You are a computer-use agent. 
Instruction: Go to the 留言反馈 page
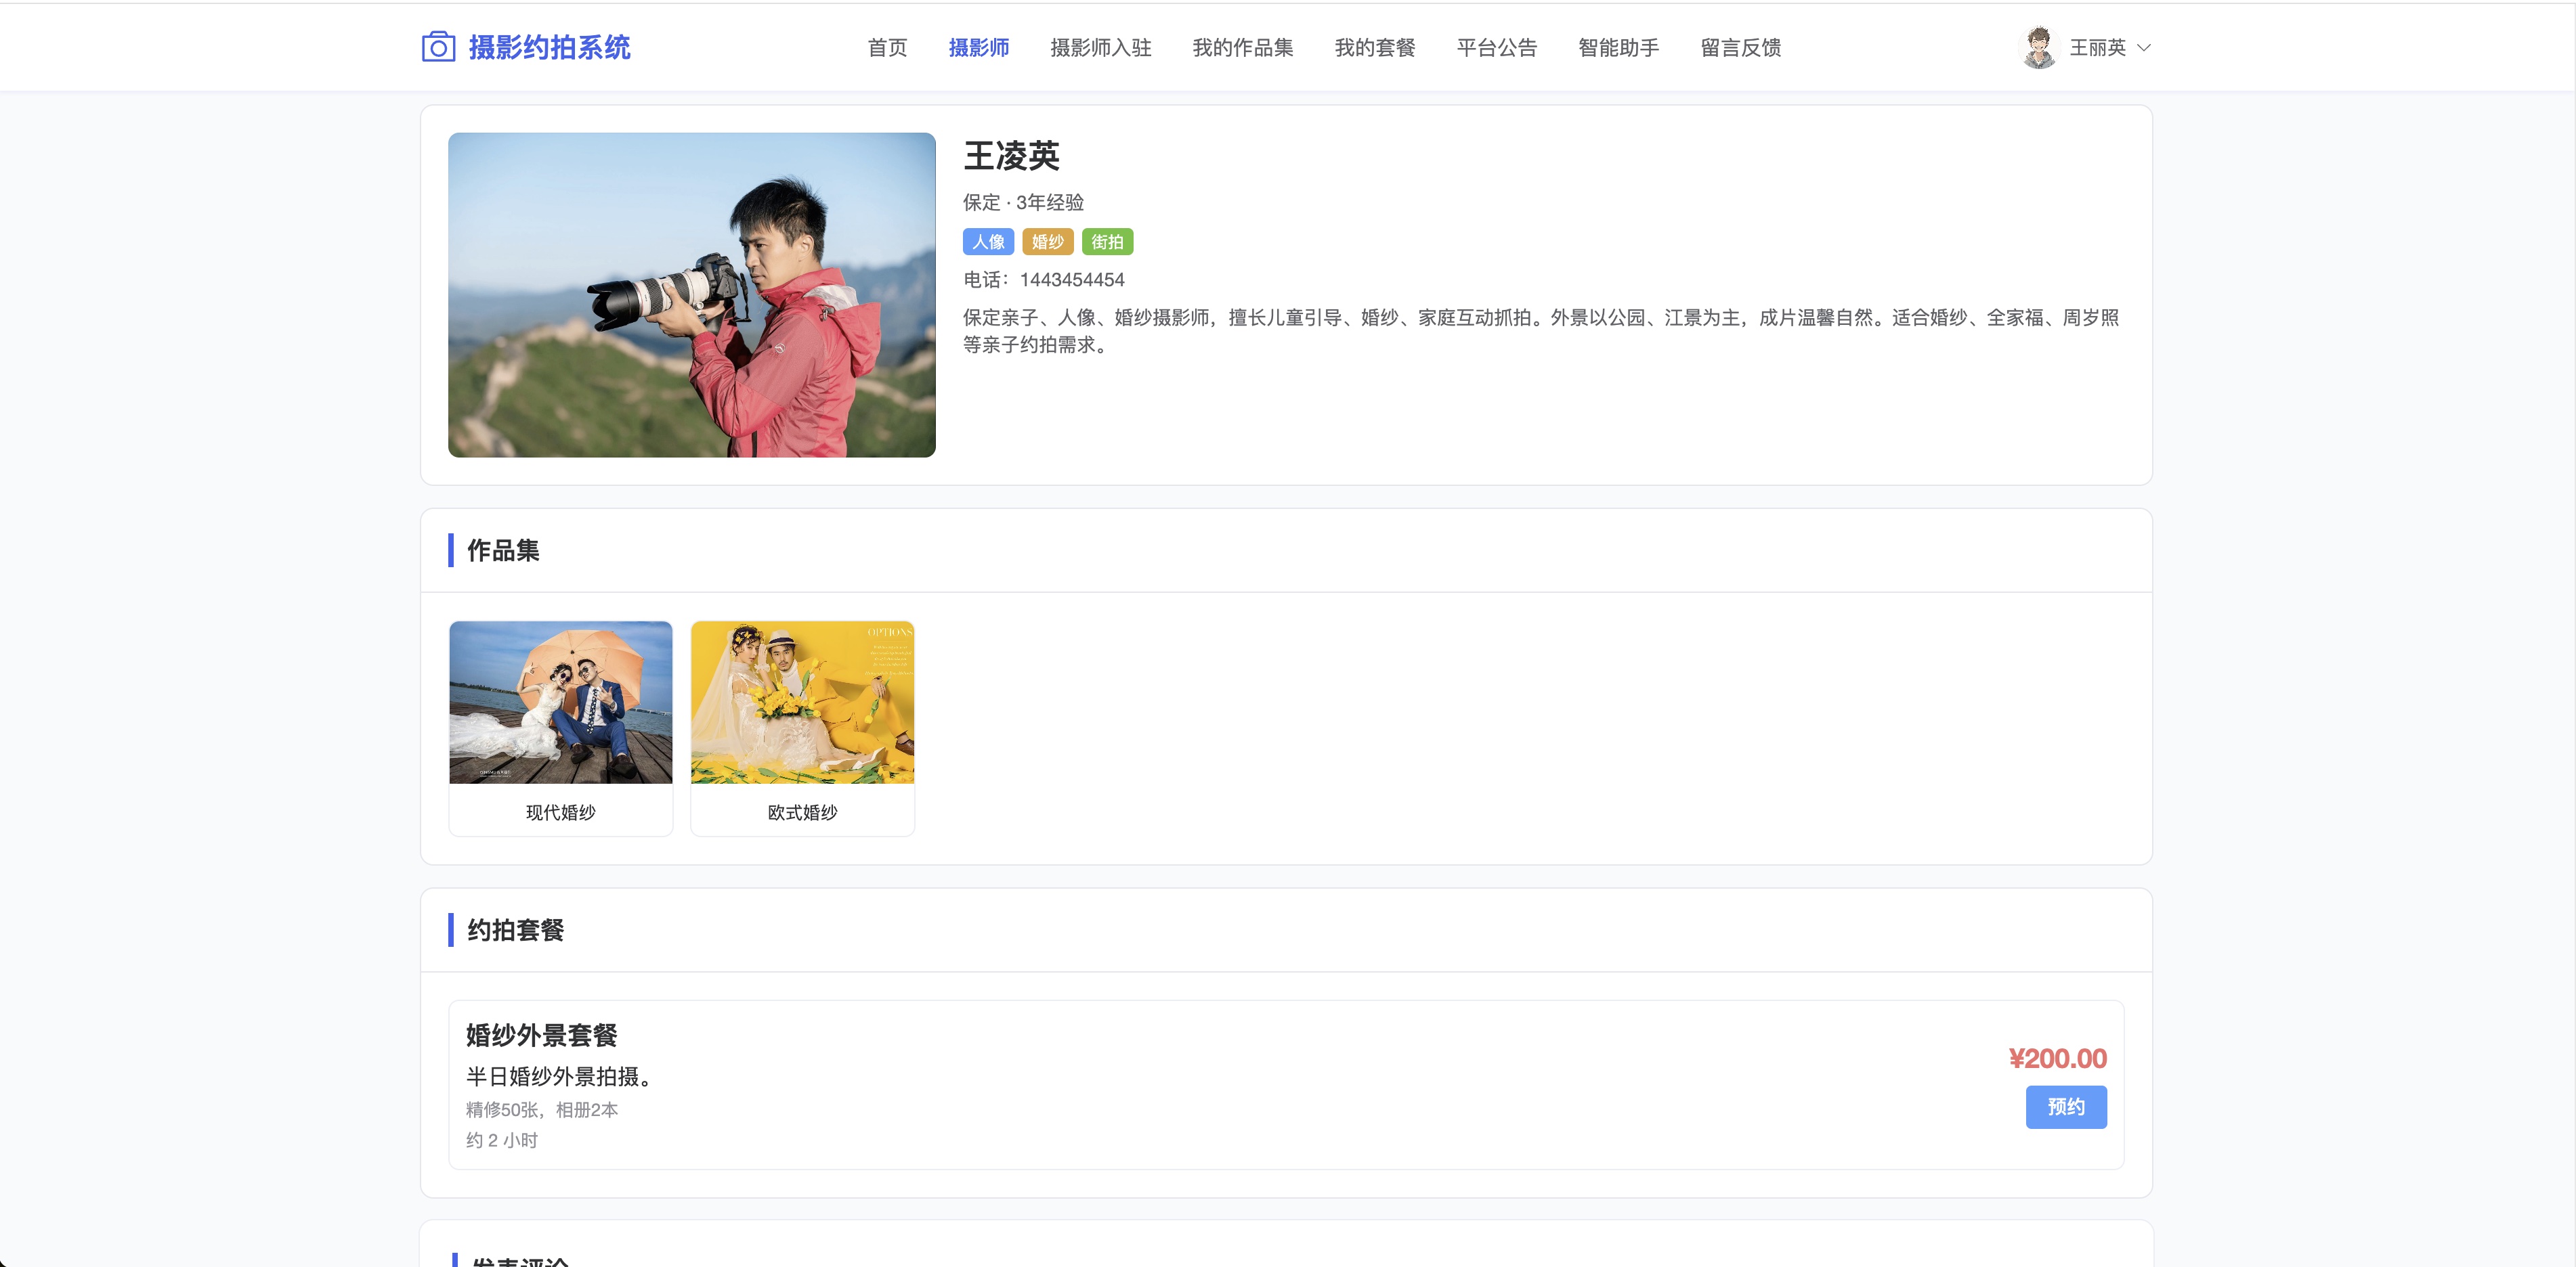click(1740, 47)
